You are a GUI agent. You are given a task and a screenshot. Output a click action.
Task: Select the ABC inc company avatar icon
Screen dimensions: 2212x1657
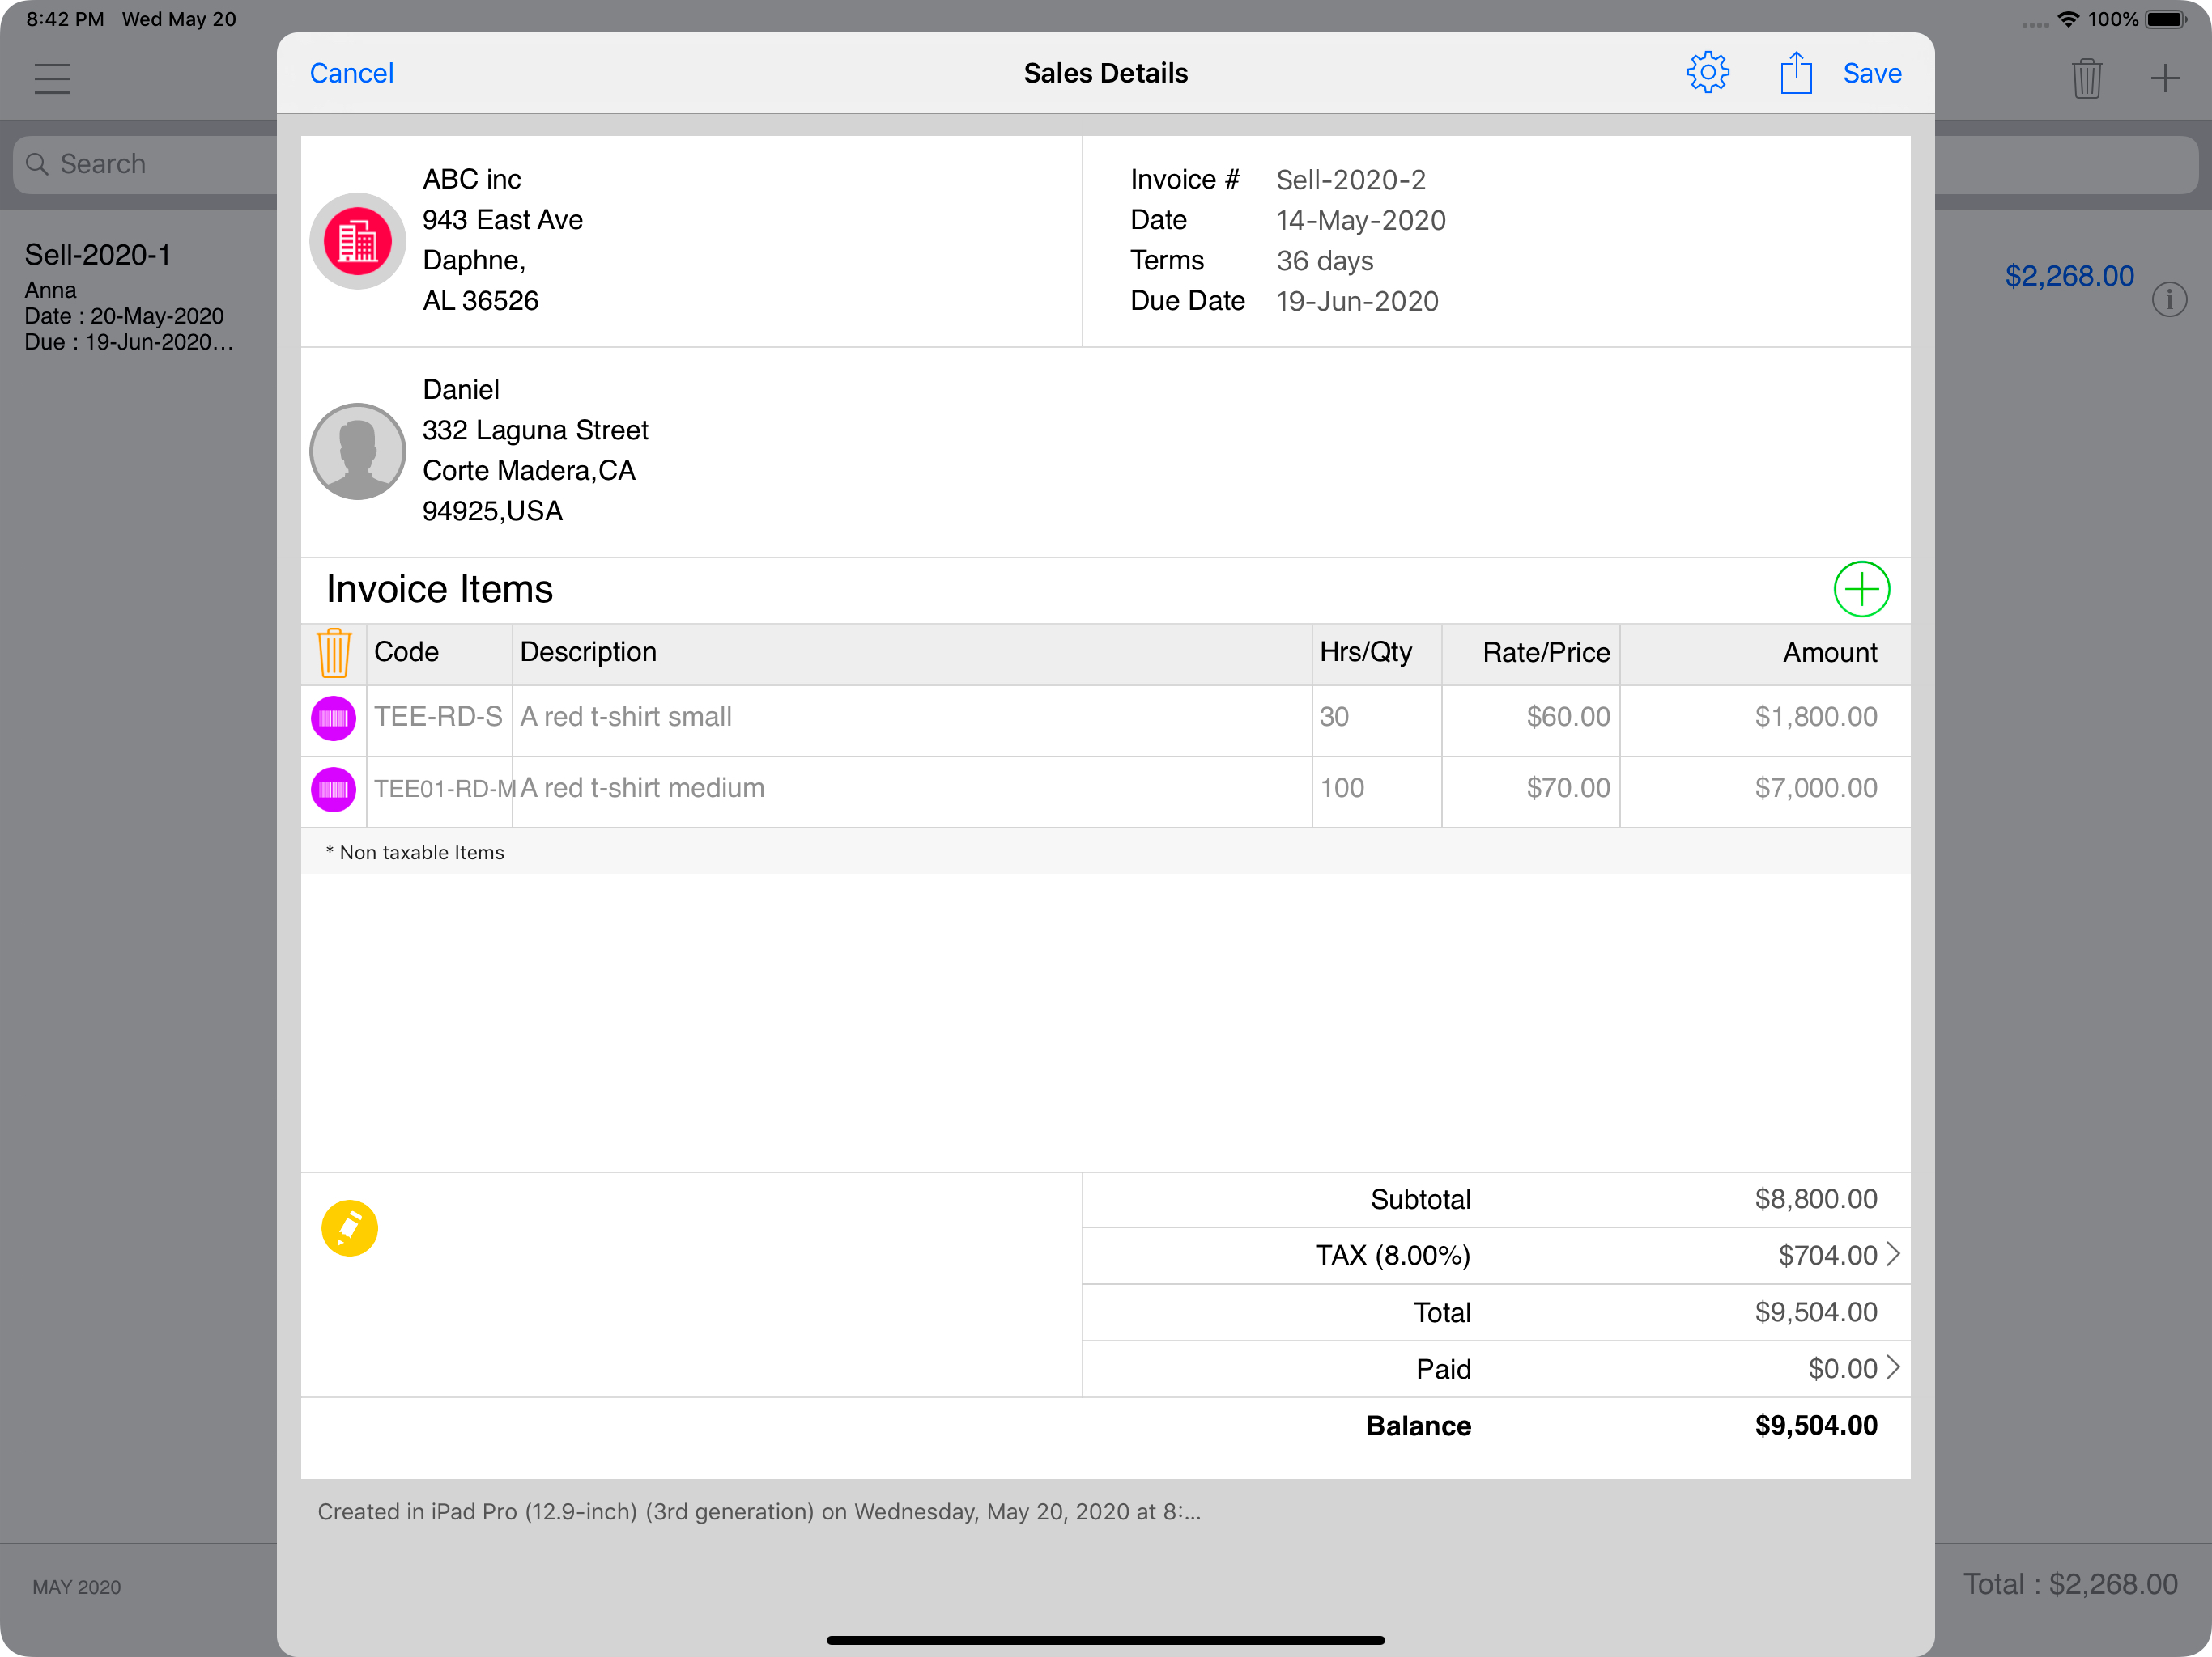pyautogui.click(x=357, y=241)
